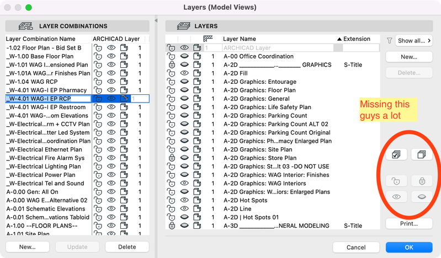Click lock icon for A-2D Hot Spots layer
Image resolution: width=441 pixels, height=258 pixels.
(x=171, y=200)
